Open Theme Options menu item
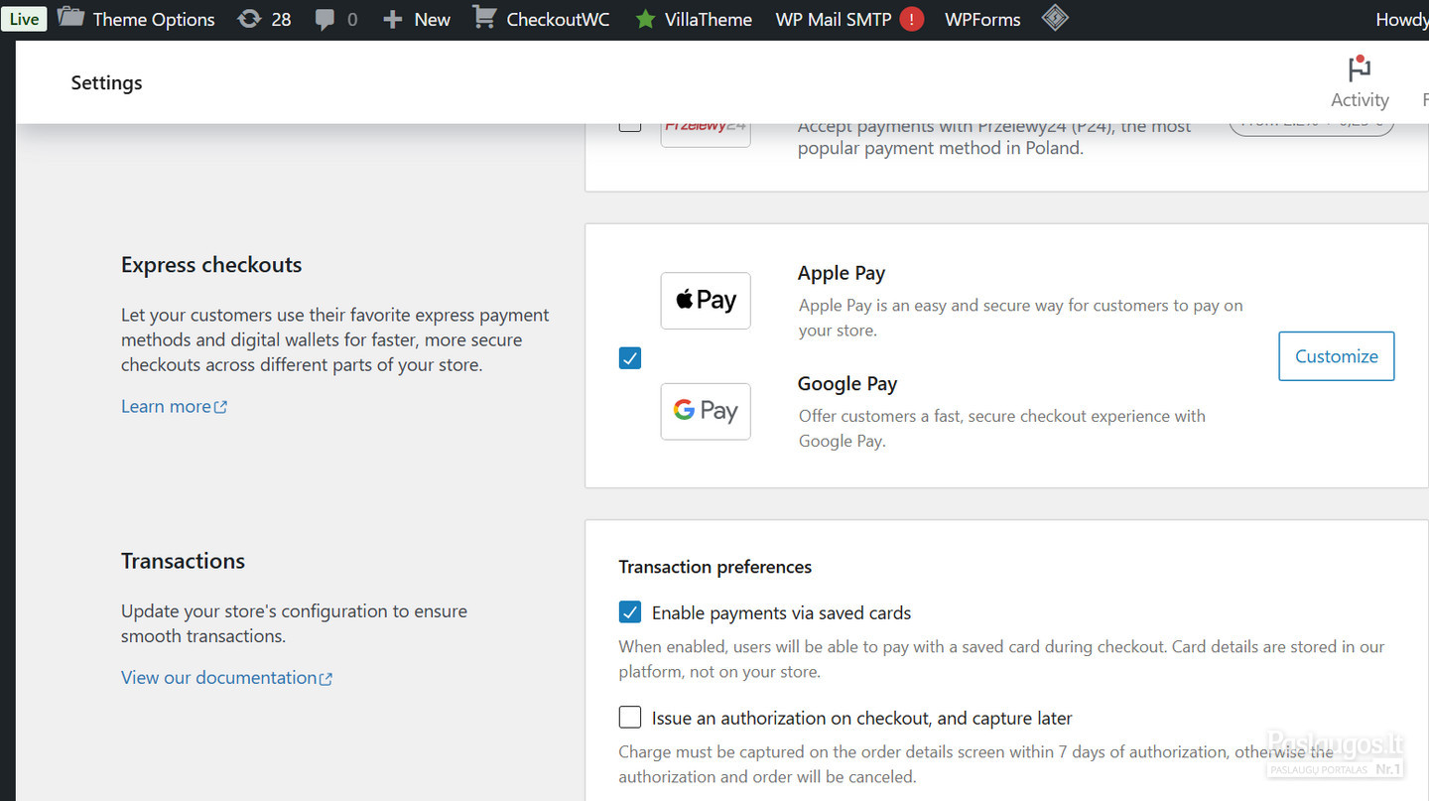Image resolution: width=1429 pixels, height=801 pixels. (x=154, y=19)
